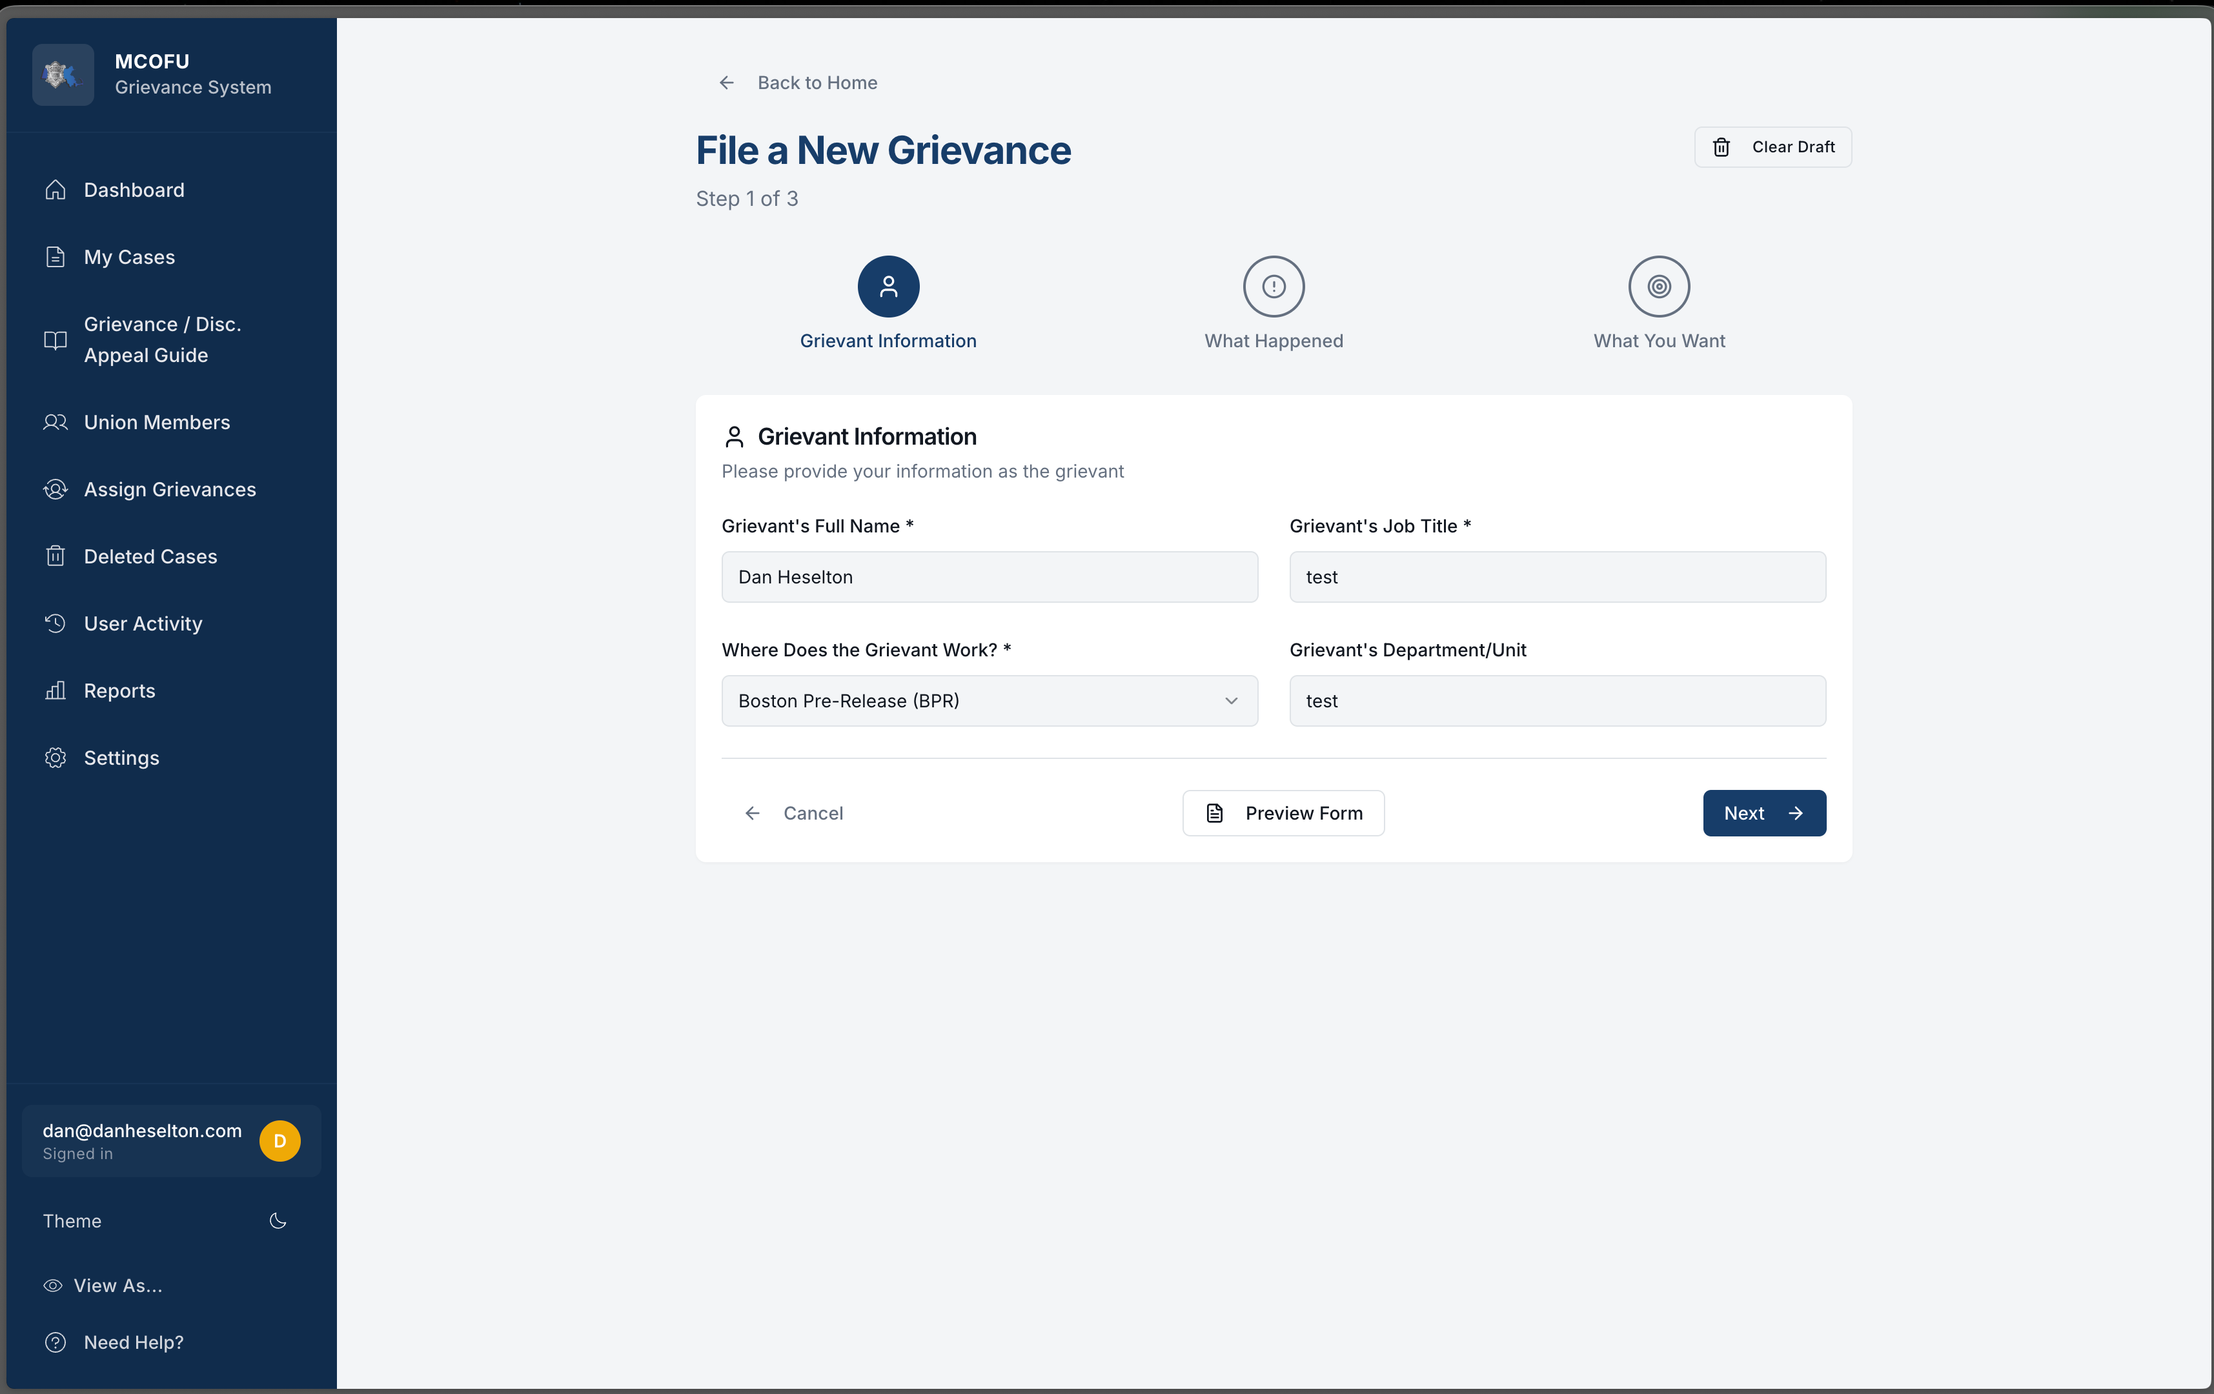Viewport: 2214px width, 1394px height.
Task: Click the Cancel left arrow icon
Action: coord(752,813)
